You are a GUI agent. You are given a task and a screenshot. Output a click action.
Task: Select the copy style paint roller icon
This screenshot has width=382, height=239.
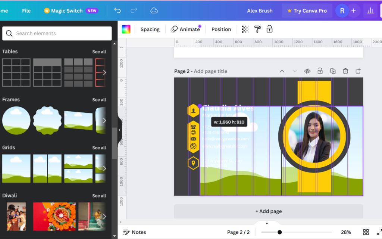[257, 29]
